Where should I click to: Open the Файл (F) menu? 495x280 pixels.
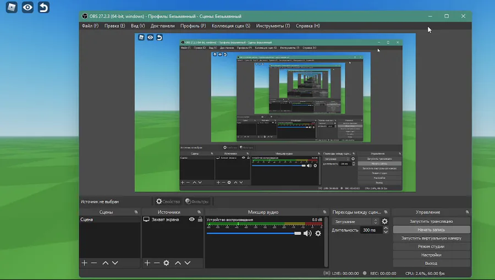pyautogui.click(x=90, y=26)
